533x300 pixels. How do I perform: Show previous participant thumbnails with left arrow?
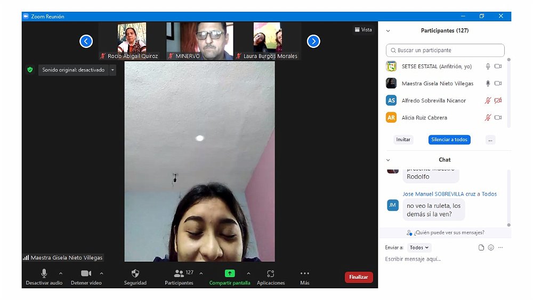tap(86, 41)
